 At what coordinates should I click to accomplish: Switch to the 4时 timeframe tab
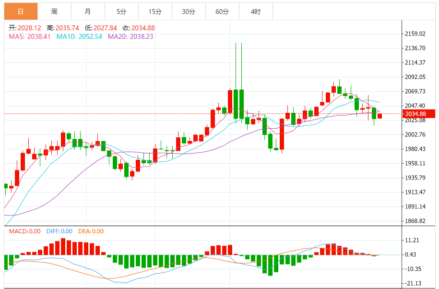pyautogui.click(x=256, y=12)
